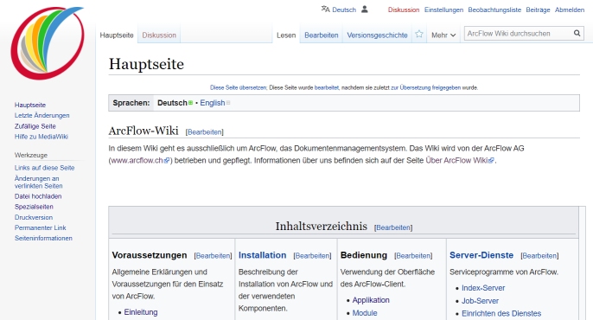Click Bearbeiten next to Installation
Screen dimensions: 593x320
click(x=312, y=256)
